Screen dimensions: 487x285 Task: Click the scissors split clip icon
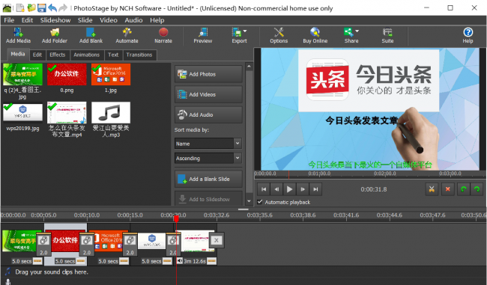pos(432,189)
